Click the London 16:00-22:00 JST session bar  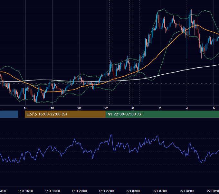tap(65, 114)
